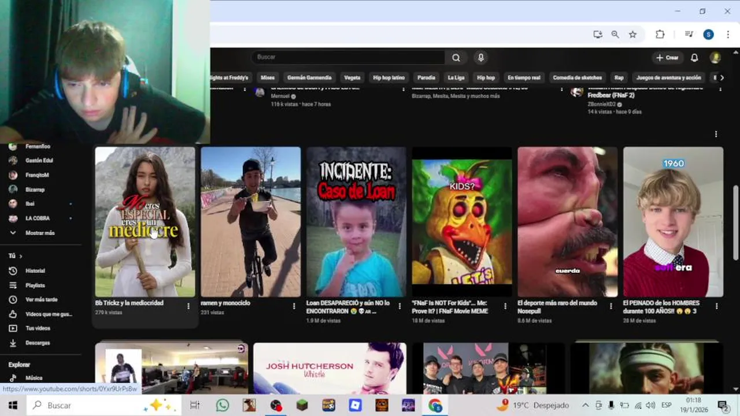Open WhatsApp from the taskbar

click(x=223, y=405)
